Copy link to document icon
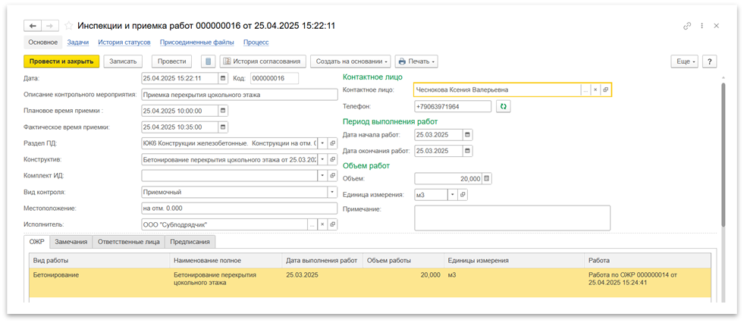Screen dimensions: 744x323 pyautogui.click(x=687, y=26)
